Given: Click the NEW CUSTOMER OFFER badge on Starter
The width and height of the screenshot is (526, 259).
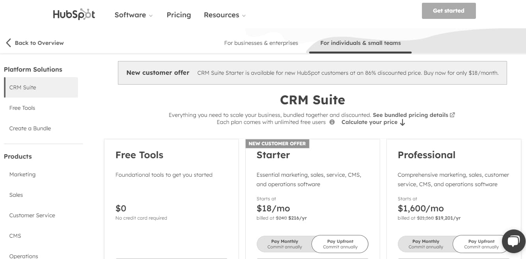Looking at the screenshot, I should tap(277, 144).
